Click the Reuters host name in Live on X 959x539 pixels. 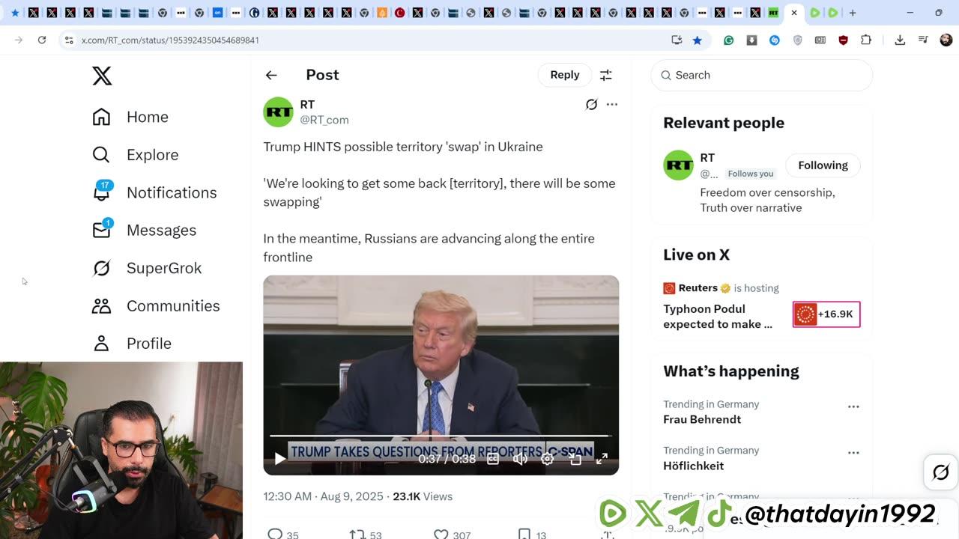(x=698, y=288)
